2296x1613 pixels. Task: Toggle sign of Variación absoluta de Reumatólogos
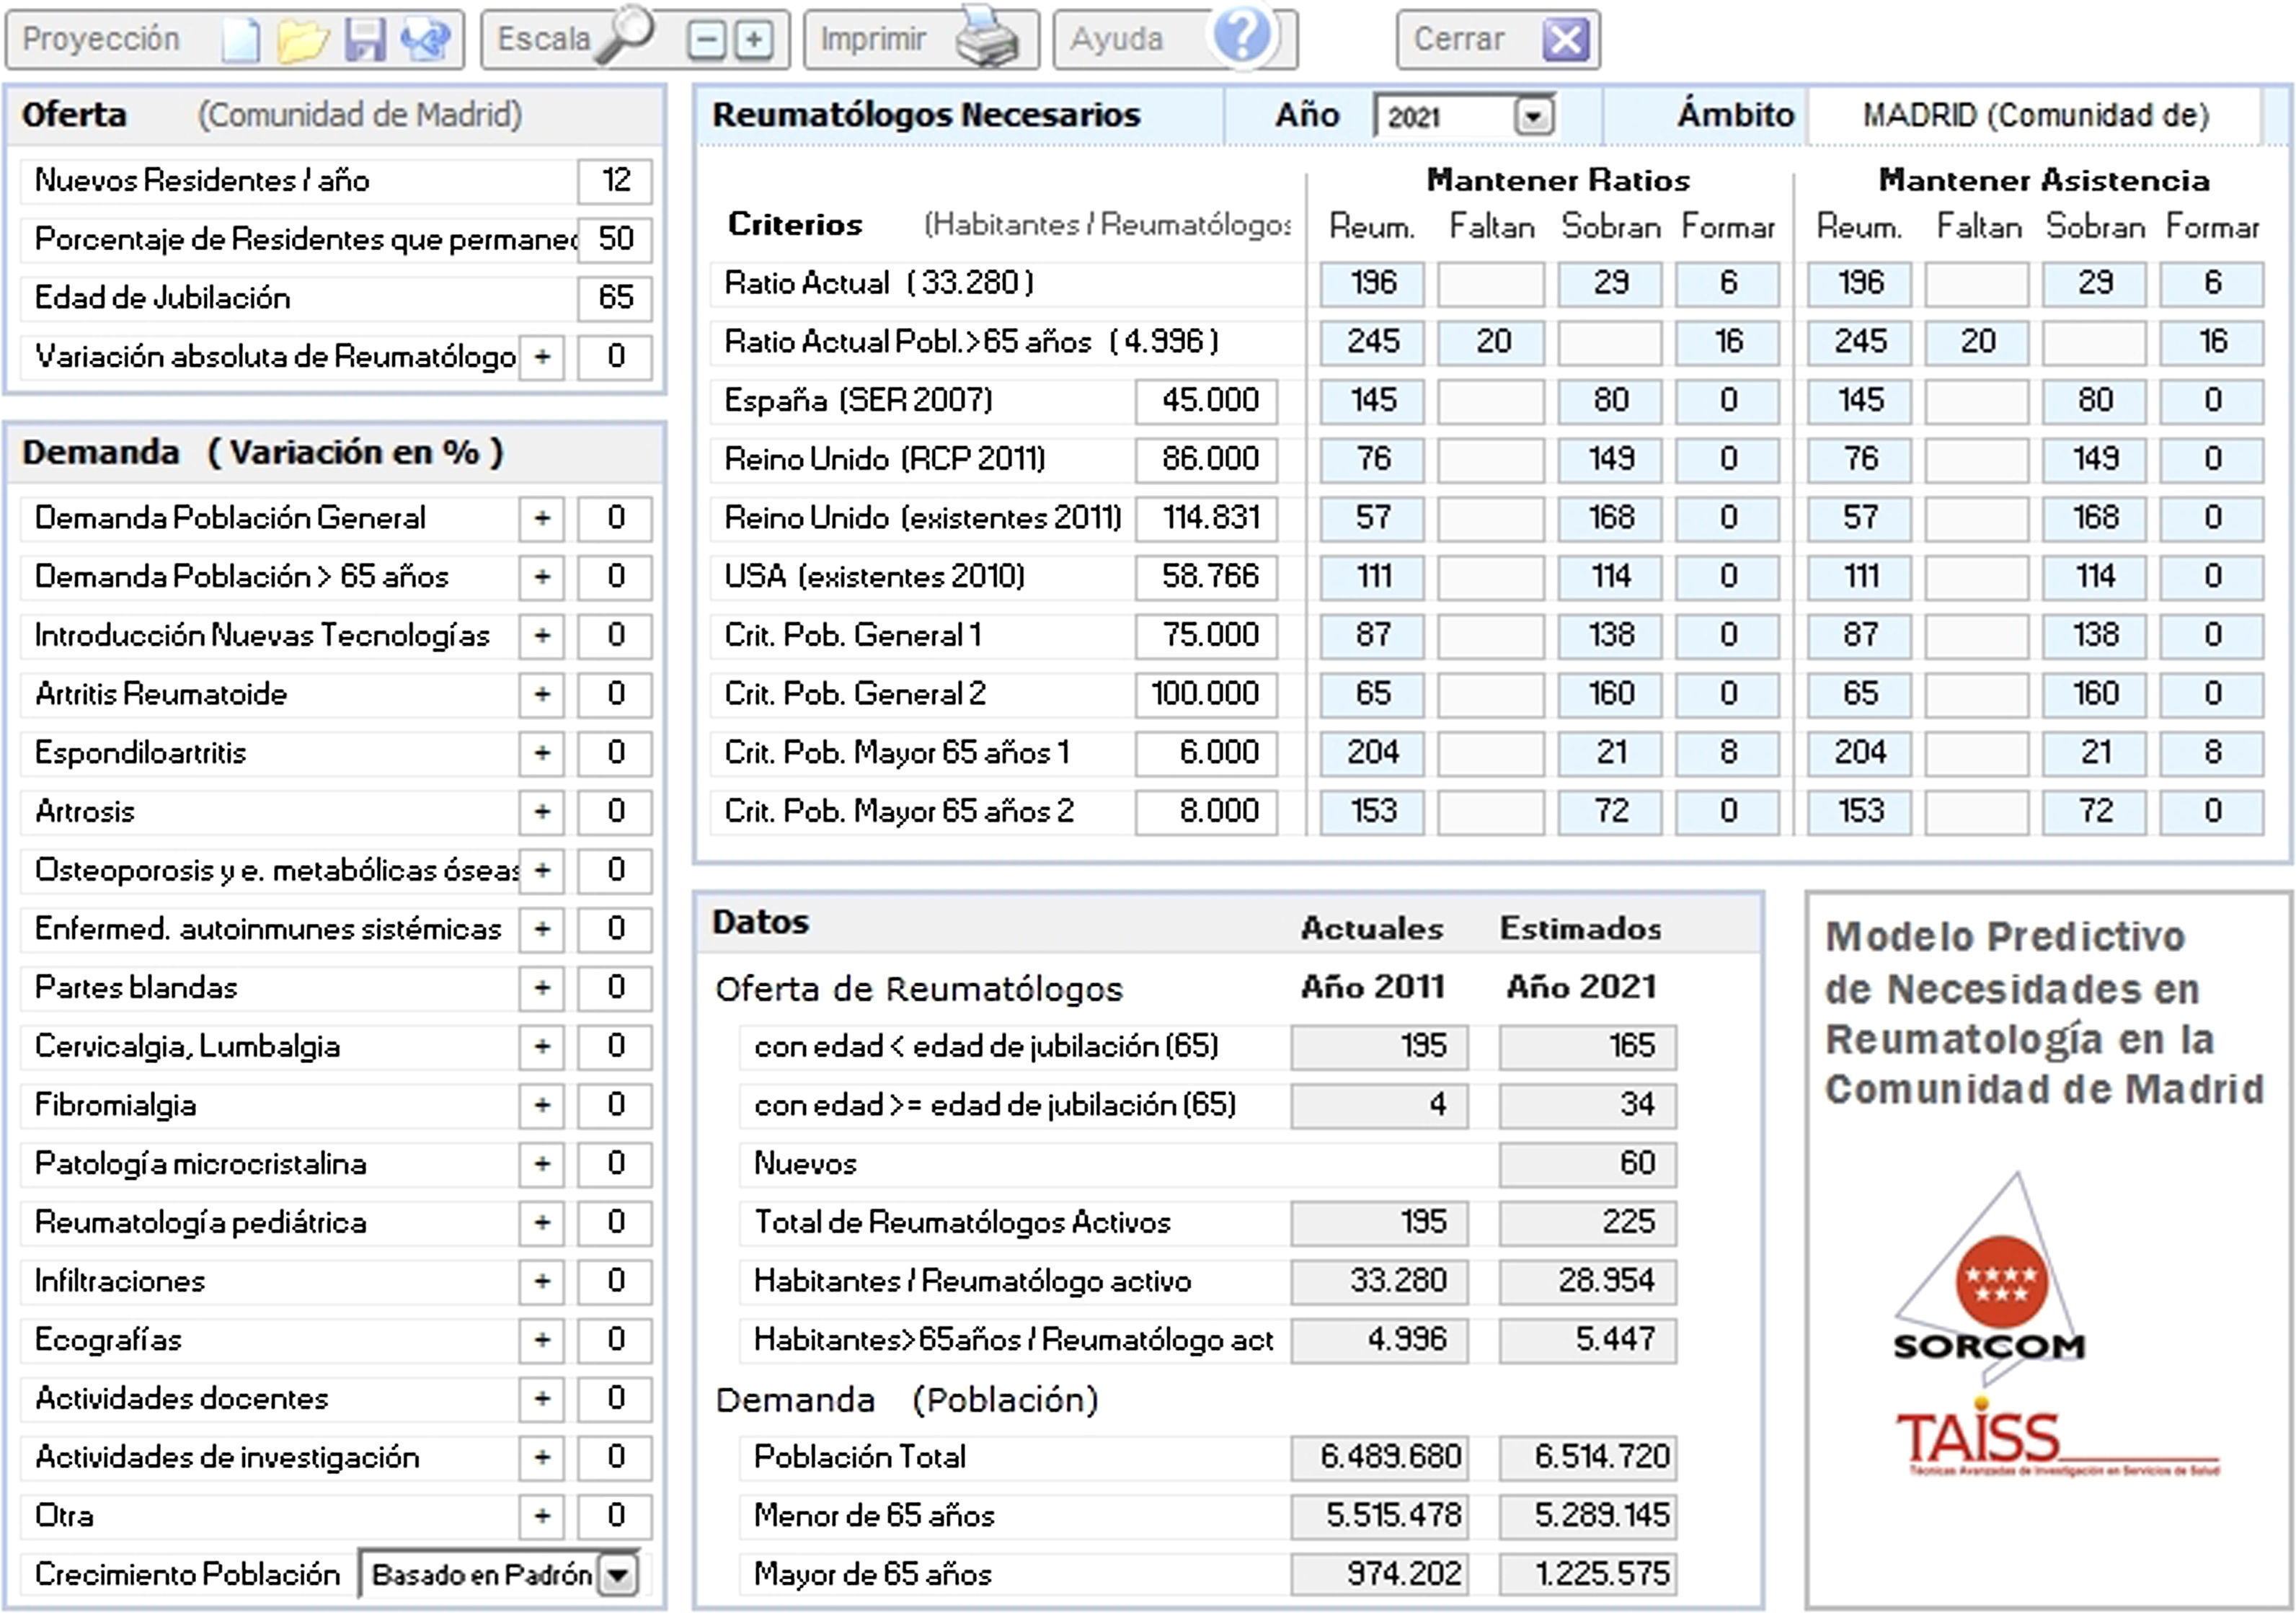tap(541, 357)
